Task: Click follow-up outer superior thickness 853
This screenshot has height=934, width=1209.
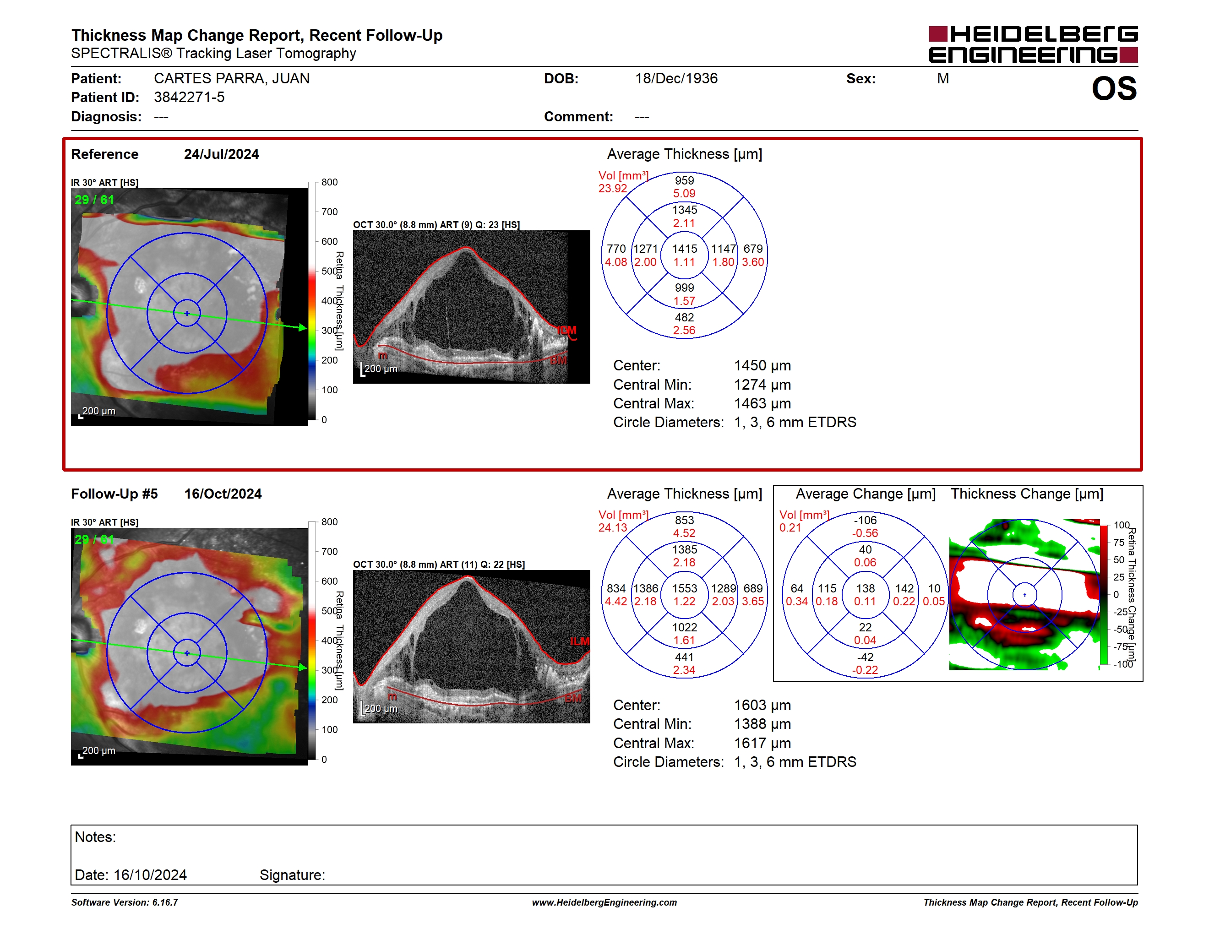Action: point(684,520)
